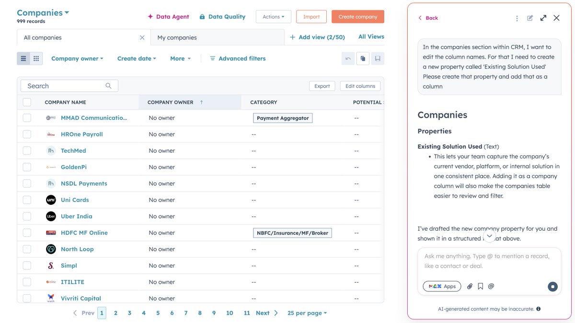Open All Views
Viewport: 575px width, 323px height.
coord(371,36)
